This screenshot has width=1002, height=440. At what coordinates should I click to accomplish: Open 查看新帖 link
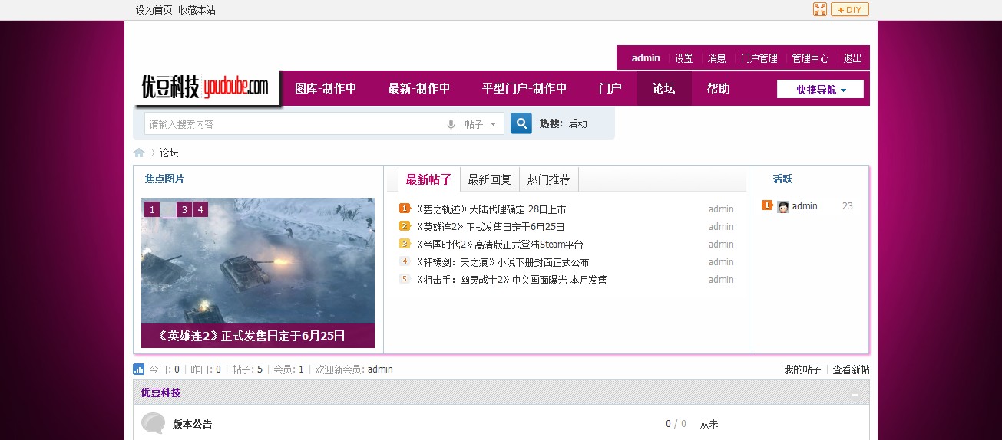[852, 369]
